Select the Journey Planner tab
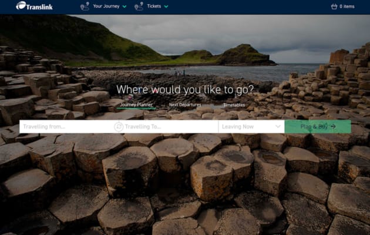370x235 pixels. point(136,105)
